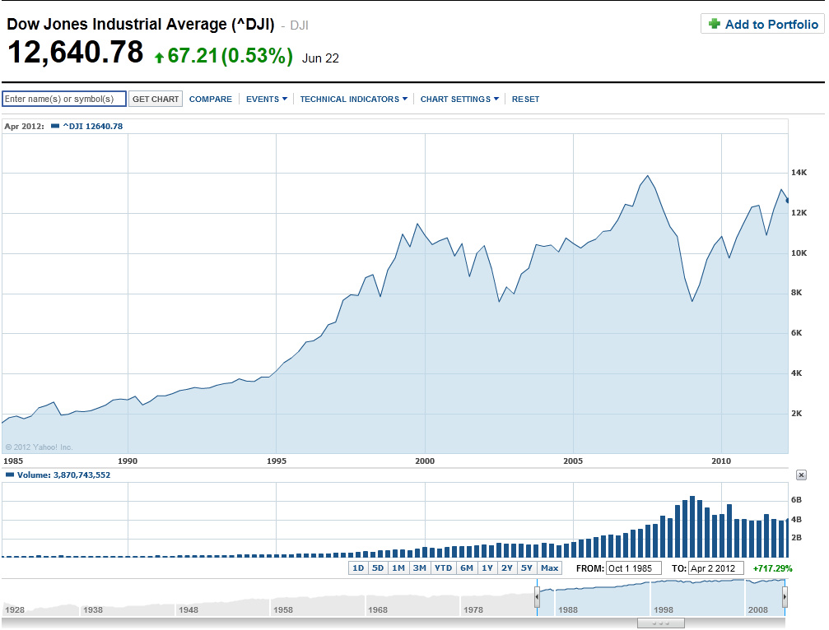Click the FROM date field
Image resolution: width=829 pixels, height=630 pixels.
coord(634,568)
